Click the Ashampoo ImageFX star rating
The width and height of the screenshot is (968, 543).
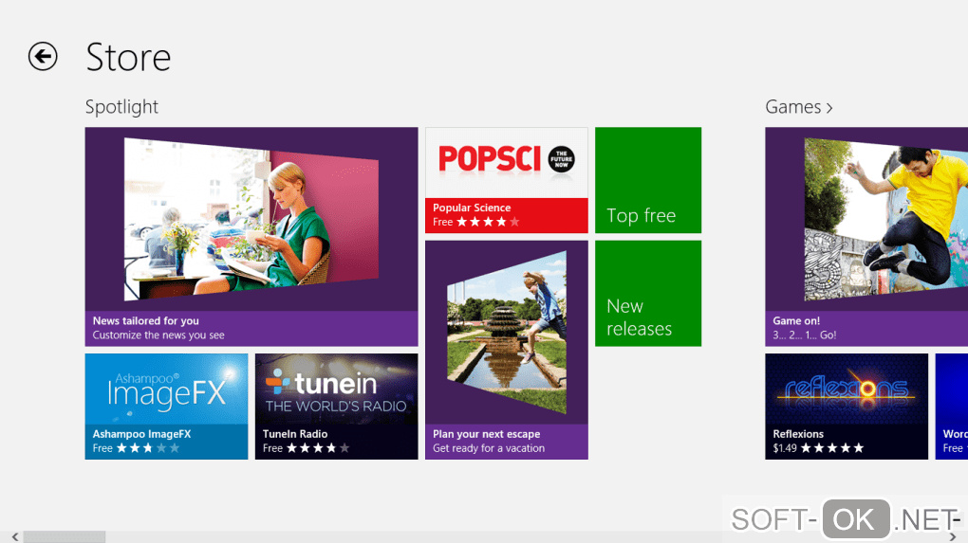pyautogui.click(x=148, y=448)
